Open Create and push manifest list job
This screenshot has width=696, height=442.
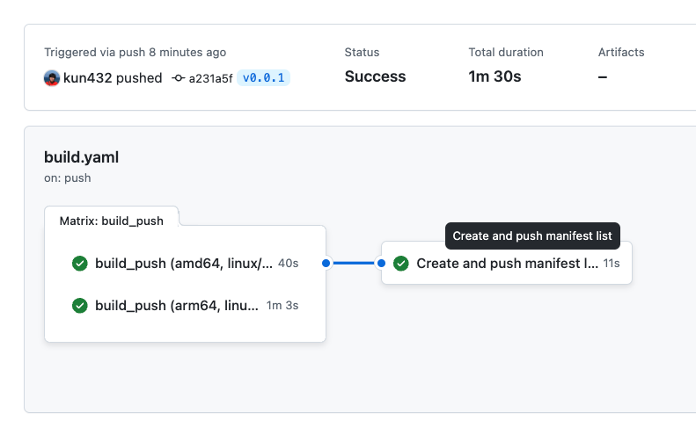507,264
